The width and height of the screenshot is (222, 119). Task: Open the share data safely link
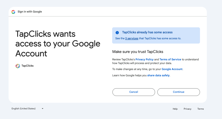click(x=158, y=75)
